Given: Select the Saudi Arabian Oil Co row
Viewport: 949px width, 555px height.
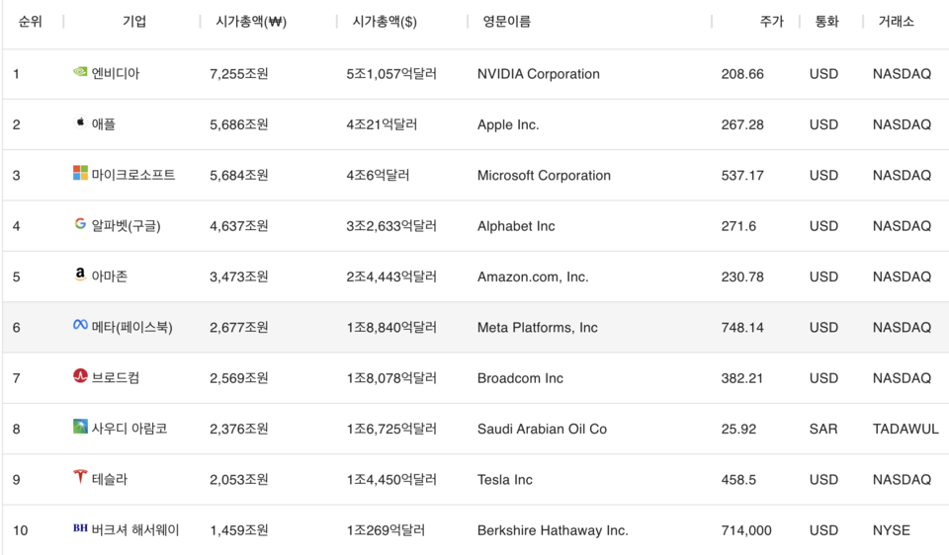Looking at the screenshot, I should tap(542, 430).
